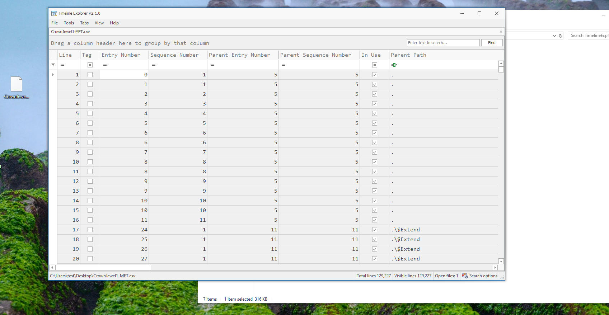The height and width of the screenshot is (315, 609).
Task: Tag line 10 checkbox
Action: 90,162
